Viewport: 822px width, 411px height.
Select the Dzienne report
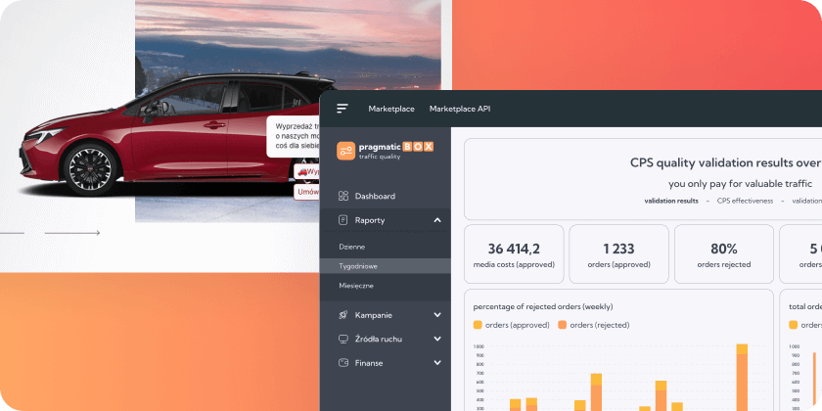pos(352,247)
